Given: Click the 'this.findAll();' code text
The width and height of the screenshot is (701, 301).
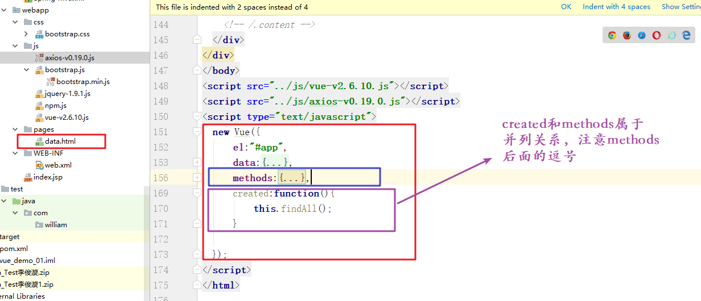Looking at the screenshot, I should click(x=292, y=208).
